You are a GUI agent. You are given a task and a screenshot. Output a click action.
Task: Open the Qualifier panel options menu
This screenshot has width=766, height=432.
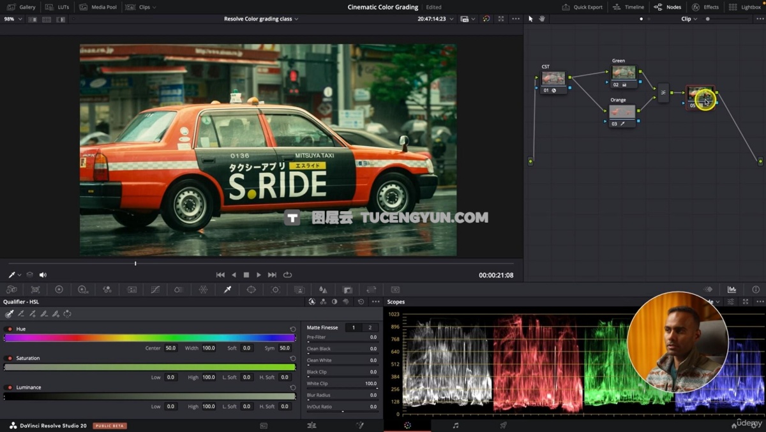tap(375, 302)
